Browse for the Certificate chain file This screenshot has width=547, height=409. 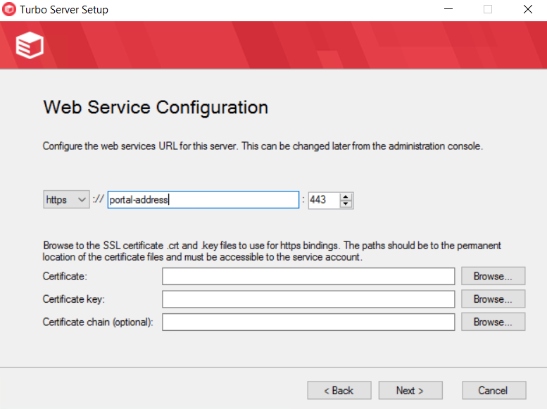[x=493, y=322]
